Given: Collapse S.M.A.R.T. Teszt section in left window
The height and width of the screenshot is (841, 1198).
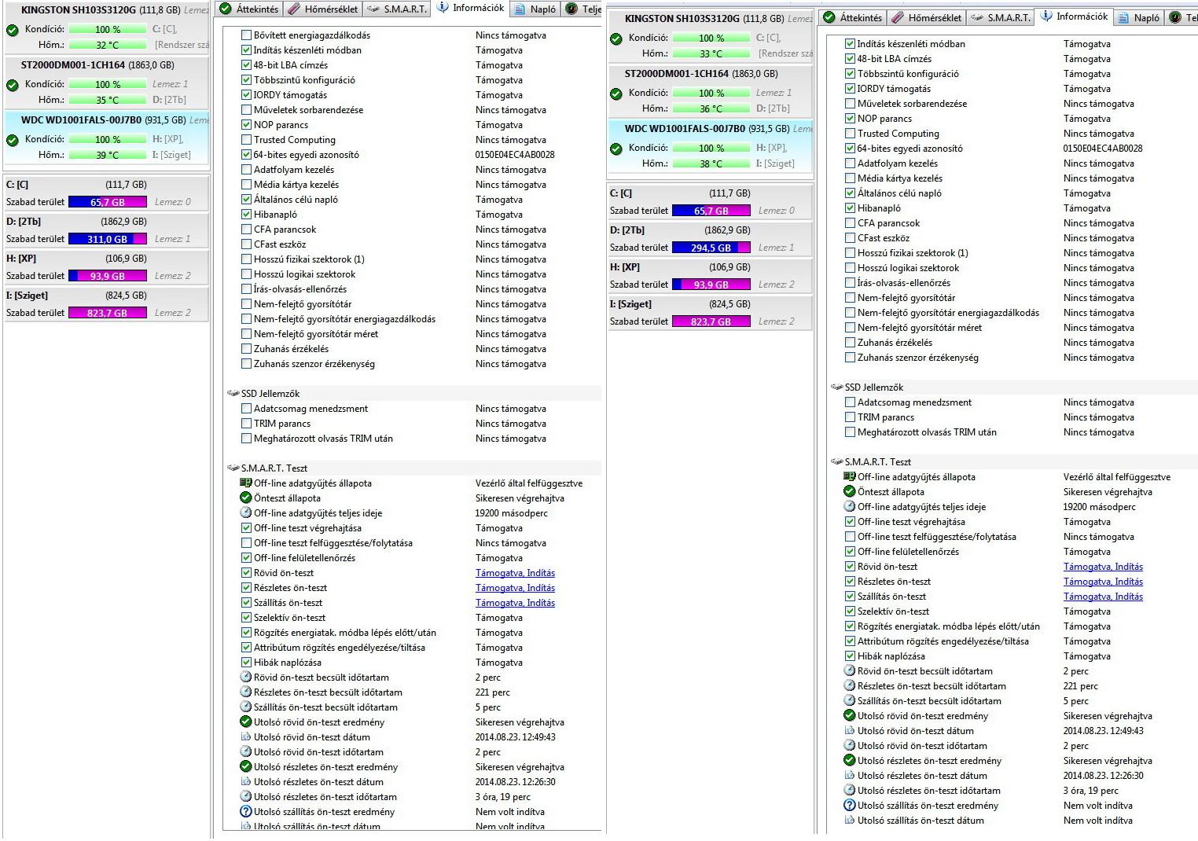Looking at the screenshot, I should pos(233,468).
